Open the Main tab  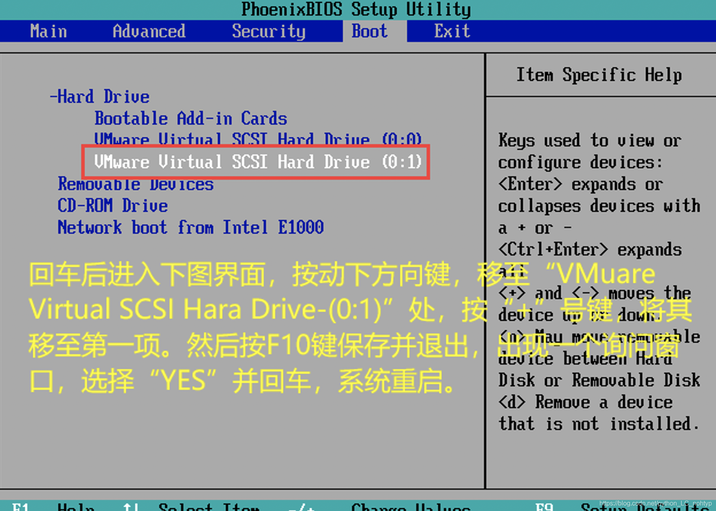pos(48,31)
